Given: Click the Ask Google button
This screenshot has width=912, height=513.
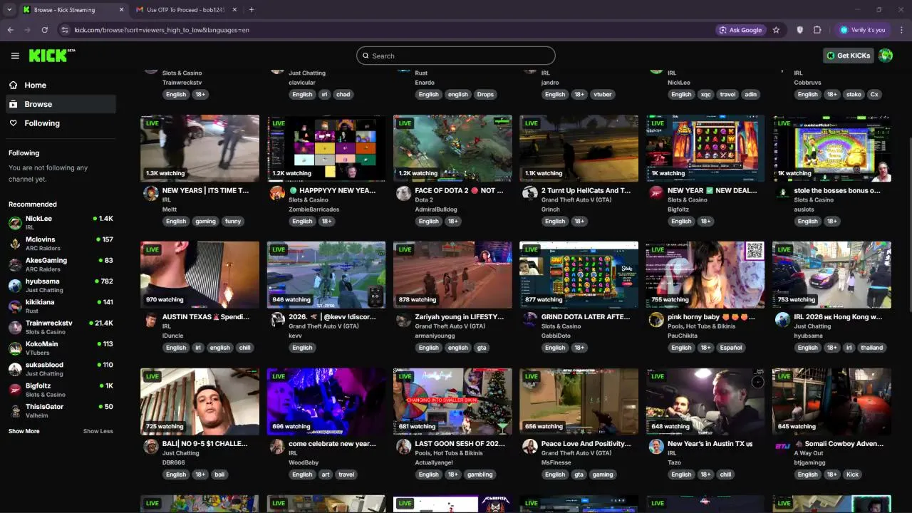Looking at the screenshot, I should tap(741, 30).
